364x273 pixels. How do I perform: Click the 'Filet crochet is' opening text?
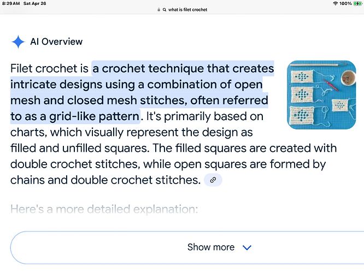[x=49, y=68]
